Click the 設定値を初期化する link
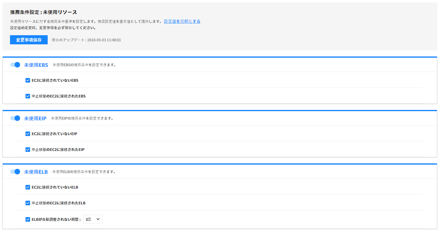440x232 pixels. (182, 21)
